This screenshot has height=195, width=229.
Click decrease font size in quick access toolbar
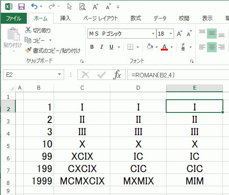tap(109, 7)
